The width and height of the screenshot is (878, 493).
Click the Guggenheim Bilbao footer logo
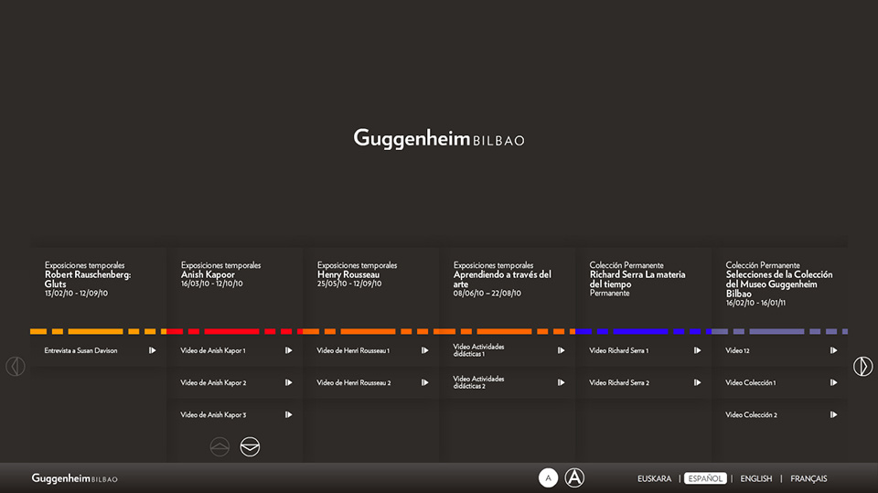pyautogui.click(x=74, y=478)
